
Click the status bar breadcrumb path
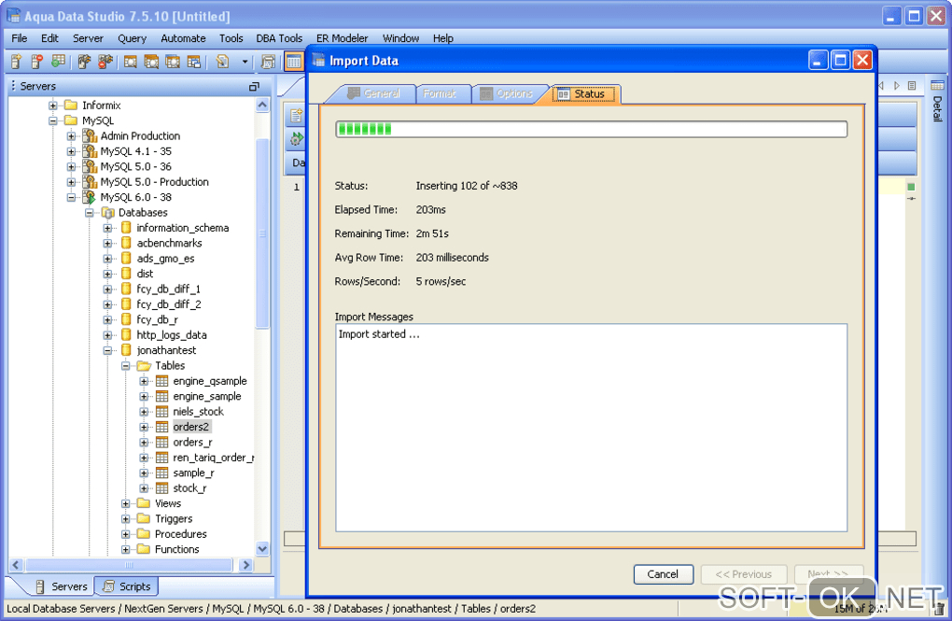pos(271,608)
